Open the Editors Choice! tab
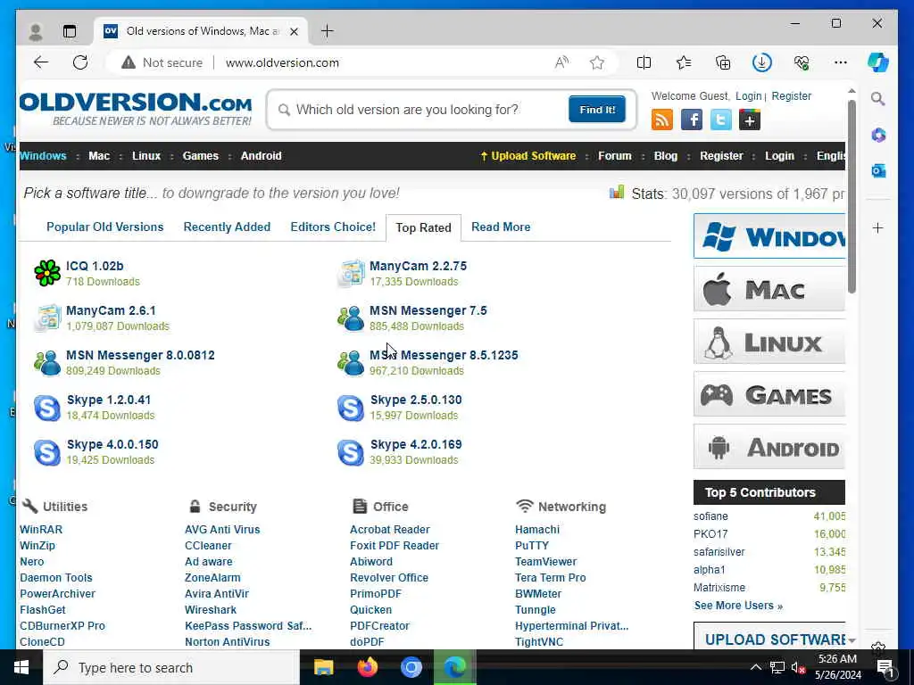This screenshot has width=914, height=685. pos(333,227)
